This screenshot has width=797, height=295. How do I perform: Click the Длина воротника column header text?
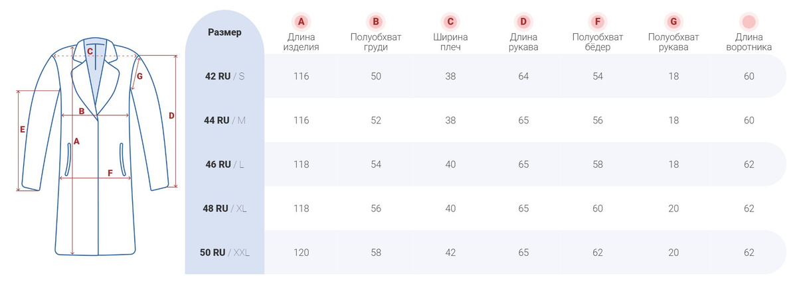point(749,42)
